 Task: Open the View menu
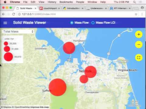tap(41, 2)
